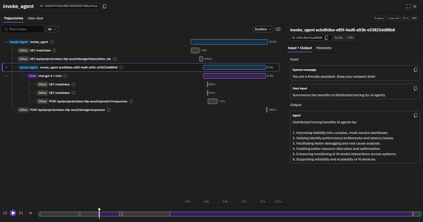The height and width of the screenshot is (222, 423).
Task: Focus the Find in trace search field
Action: [23, 29]
